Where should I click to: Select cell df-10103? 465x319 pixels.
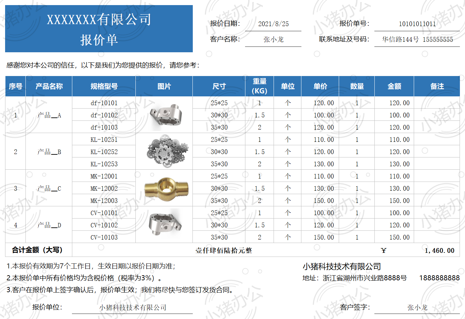click(x=104, y=127)
